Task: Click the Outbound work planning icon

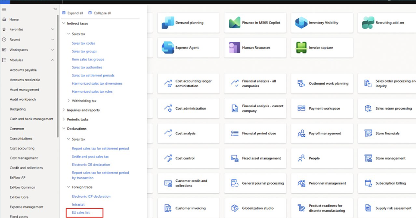Action: pos(301,84)
